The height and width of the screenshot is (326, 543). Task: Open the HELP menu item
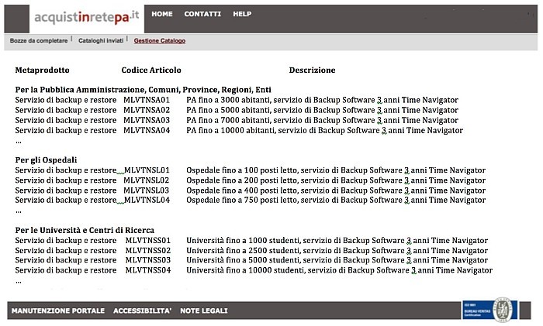coord(242,14)
